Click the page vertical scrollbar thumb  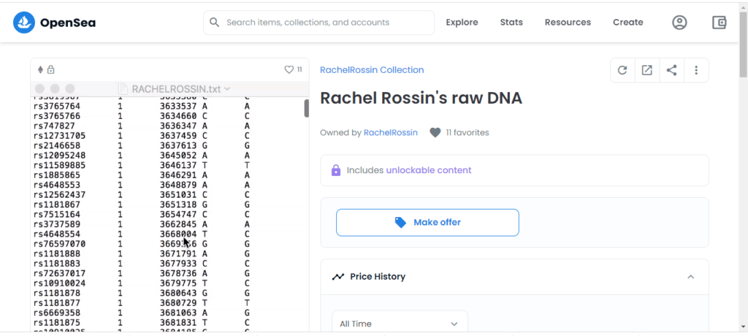[x=743, y=45]
